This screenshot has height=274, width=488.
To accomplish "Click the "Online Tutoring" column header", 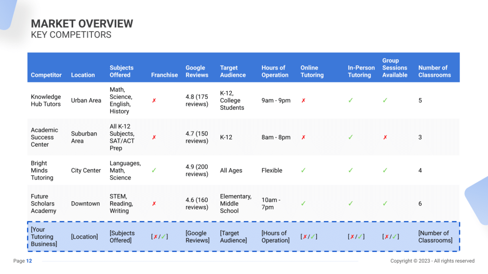I will coord(312,71).
